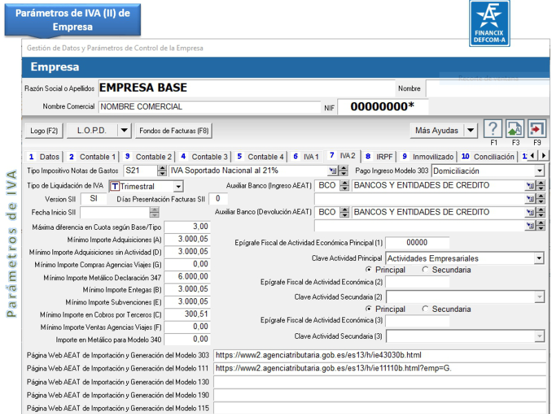This screenshot has width=552, height=414.
Task: Click Importe en Metálico para Modelo 340 field
Action: [187, 339]
